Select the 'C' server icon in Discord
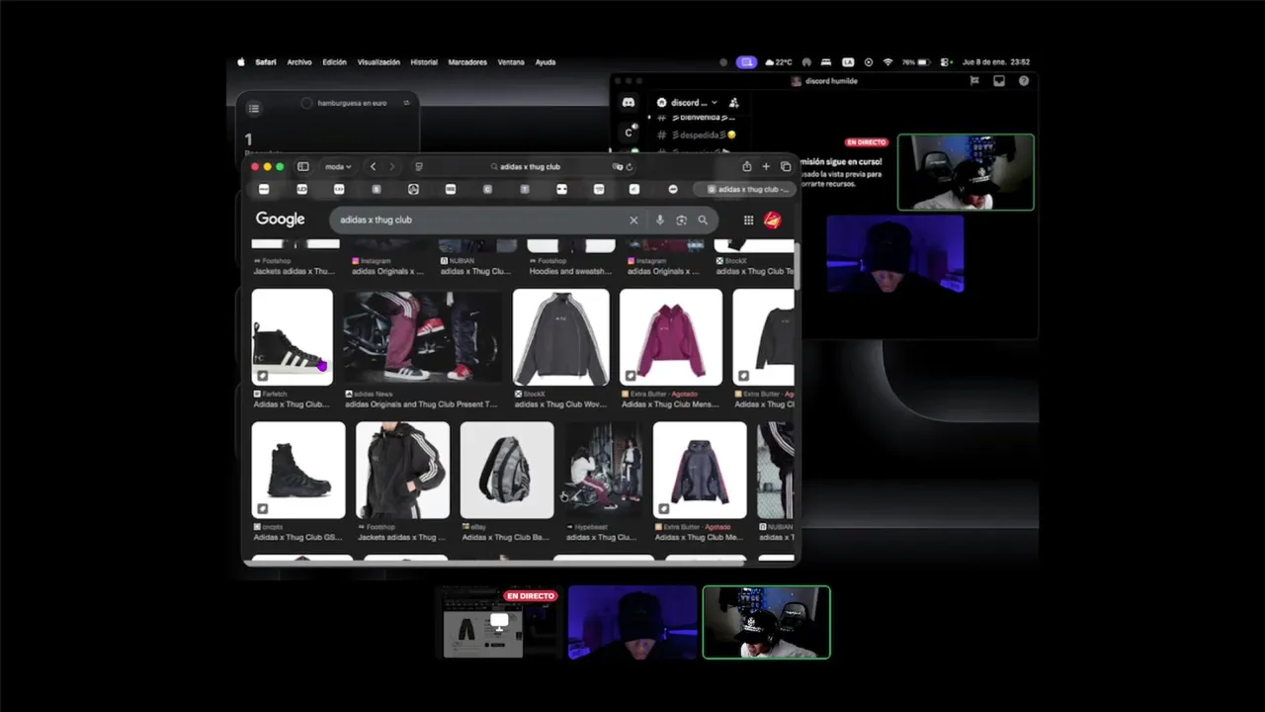Viewport: 1265px width, 712px height. point(629,133)
